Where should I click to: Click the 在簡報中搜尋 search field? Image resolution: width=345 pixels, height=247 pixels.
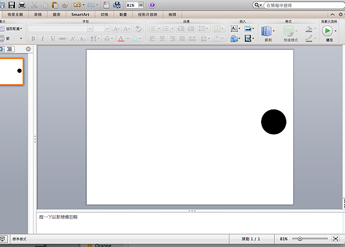tap(305, 5)
